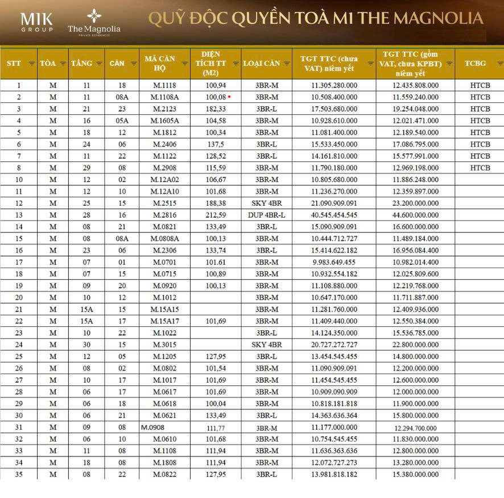Select cell M.12A02 apartment code
The image size is (504, 498).
click(164, 180)
